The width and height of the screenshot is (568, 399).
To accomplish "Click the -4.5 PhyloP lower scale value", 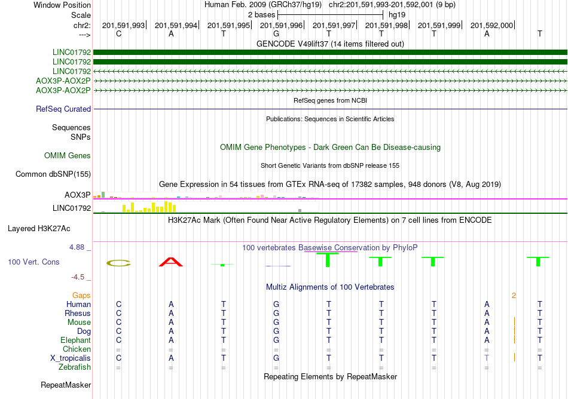I will (78, 277).
